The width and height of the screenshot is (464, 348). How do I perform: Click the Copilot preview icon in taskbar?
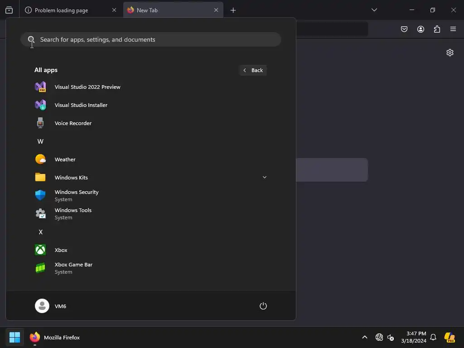coord(449,337)
